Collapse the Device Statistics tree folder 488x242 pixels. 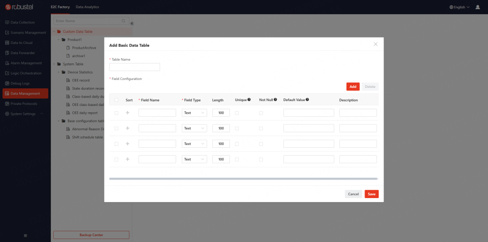coord(59,72)
